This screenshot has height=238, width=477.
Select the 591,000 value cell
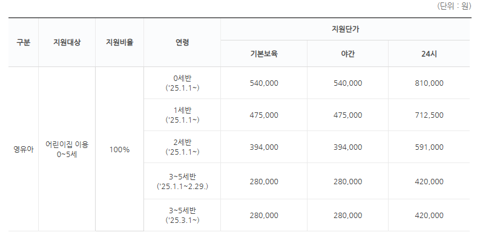click(429, 147)
